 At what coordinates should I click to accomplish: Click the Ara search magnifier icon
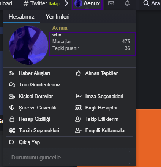click(x=146, y=3)
